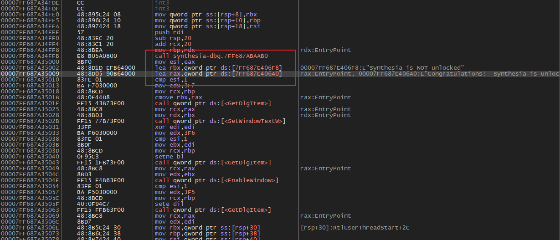Click the EnableWindow call instruction
Viewport: 560px width, 240px height.
(x=216, y=180)
